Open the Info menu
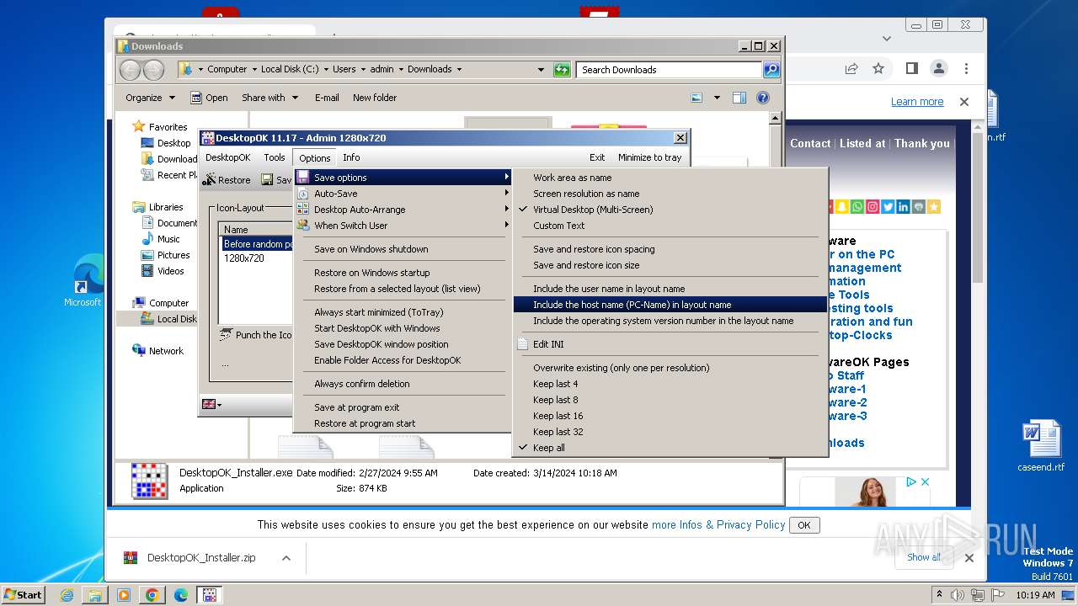Image resolution: width=1078 pixels, height=606 pixels. click(x=351, y=157)
